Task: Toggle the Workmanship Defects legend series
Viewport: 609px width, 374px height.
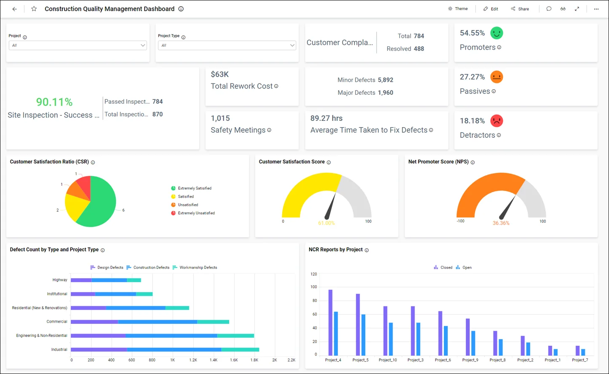Action: pos(195,267)
